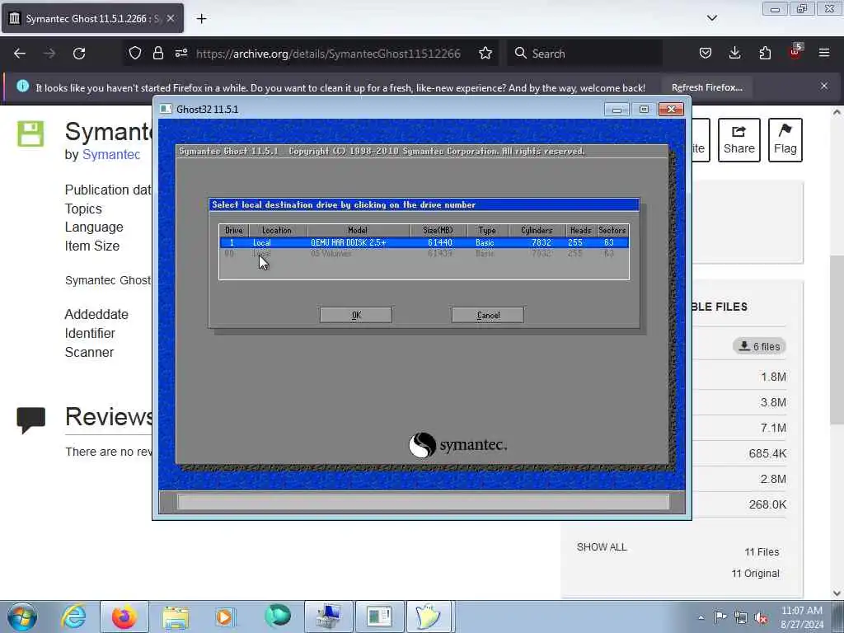Cancel the destination drive selection
Viewport: 844px width, 633px height.
pos(488,315)
